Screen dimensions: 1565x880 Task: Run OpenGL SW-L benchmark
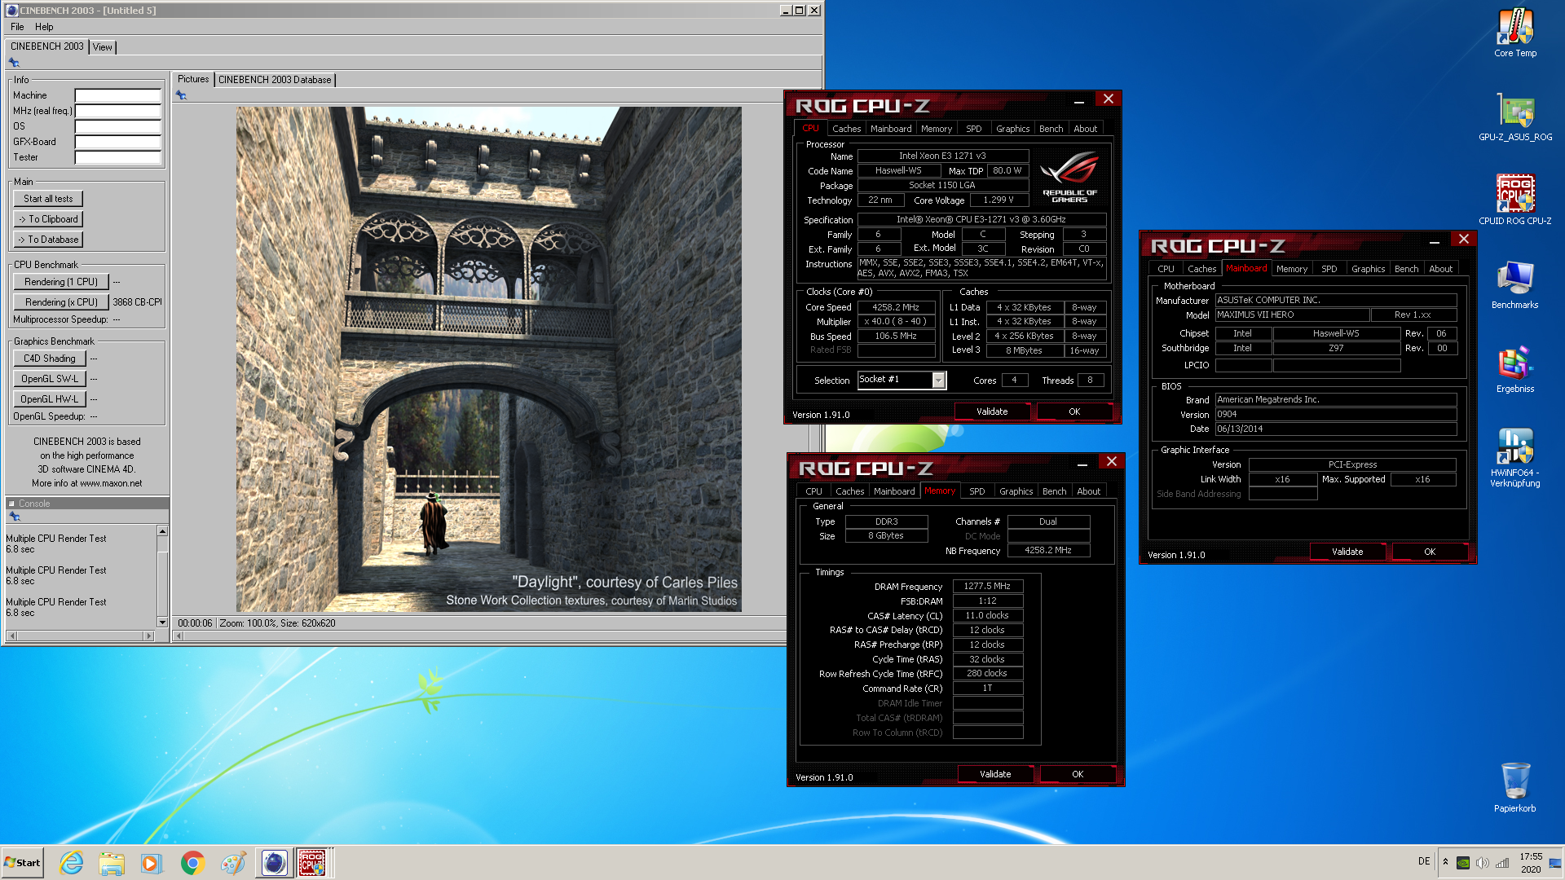[50, 379]
